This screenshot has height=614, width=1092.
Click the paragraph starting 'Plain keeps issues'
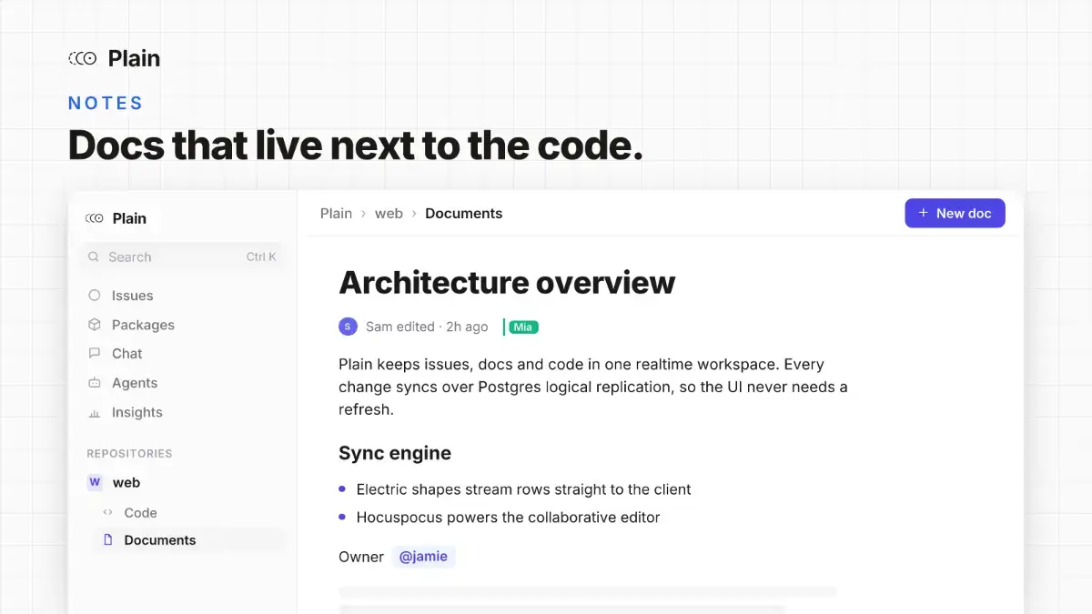[593, 387]
